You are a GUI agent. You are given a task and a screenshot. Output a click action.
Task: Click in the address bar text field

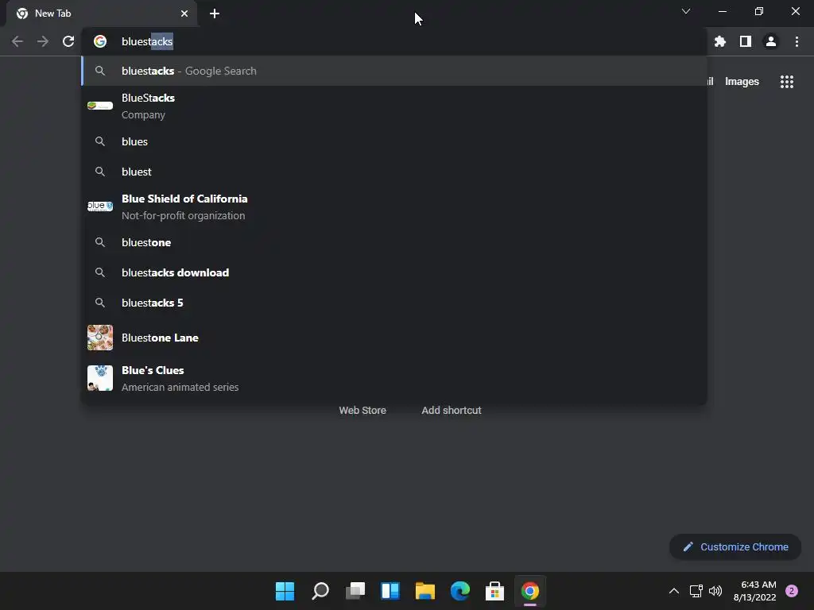click(x=394, y=41)
